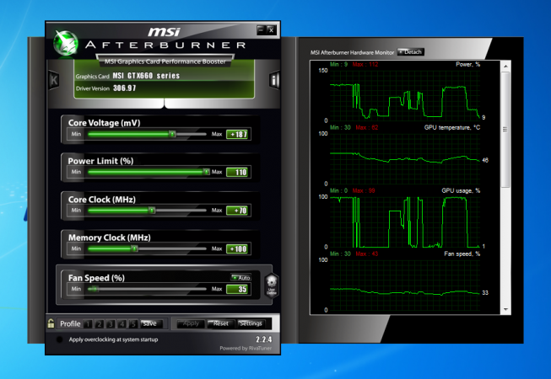Click the Fan Speed slider Min label
551x379 pixels.
pyautogui.click(x=76, y=289)
